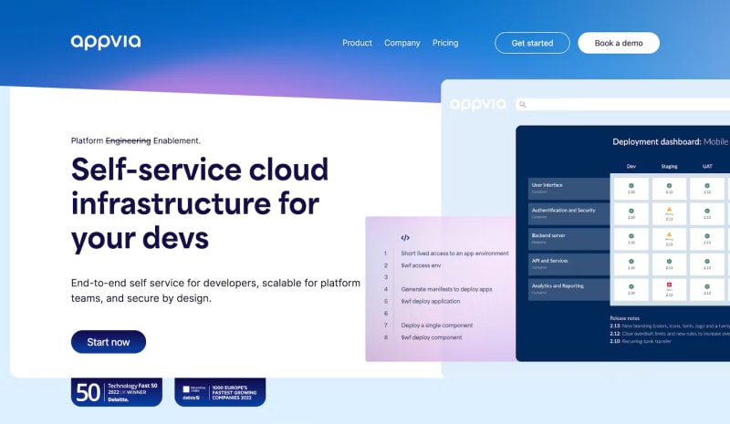Viewport: 730px width, 424px height.
Task: Click the Get started button
Action: tap(532, 43)
